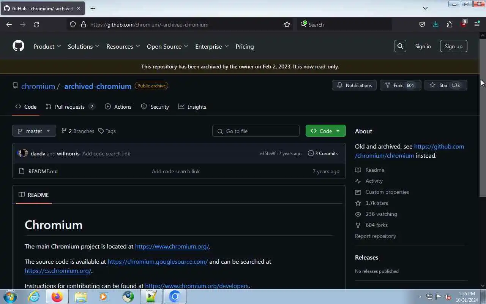Open the Firefox downloads arrow icon

pos(436,24)
